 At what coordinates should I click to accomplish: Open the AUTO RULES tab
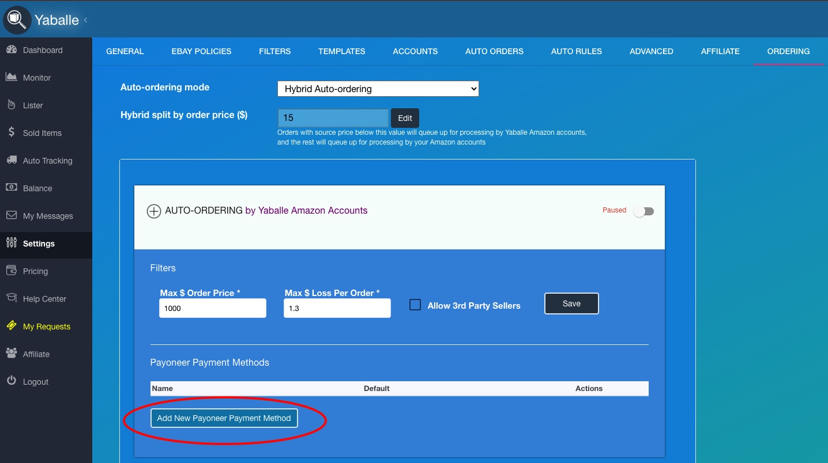(576, 51)
